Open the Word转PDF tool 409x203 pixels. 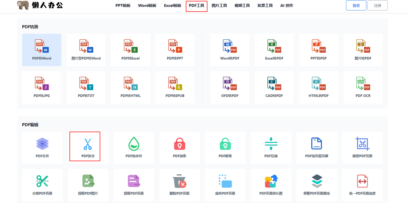230,50
